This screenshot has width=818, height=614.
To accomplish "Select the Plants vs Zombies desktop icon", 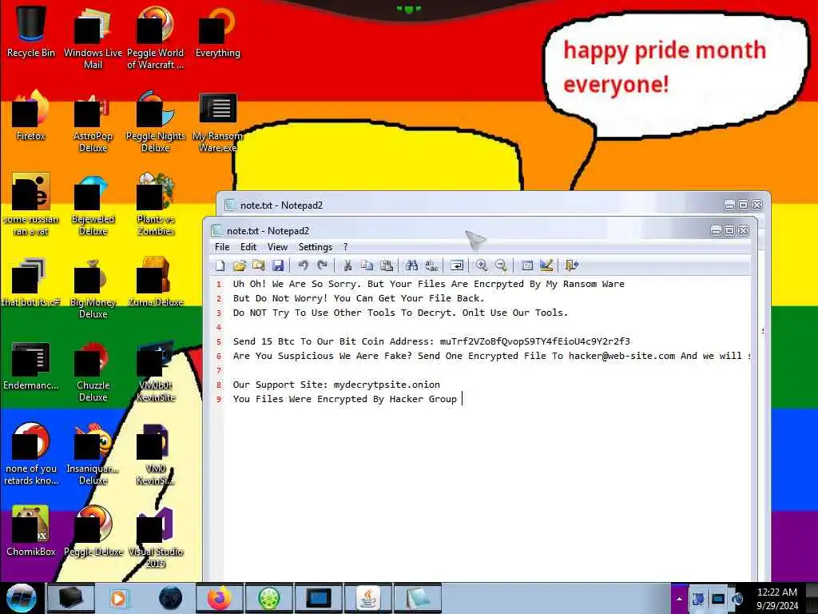I will [156, 204].
